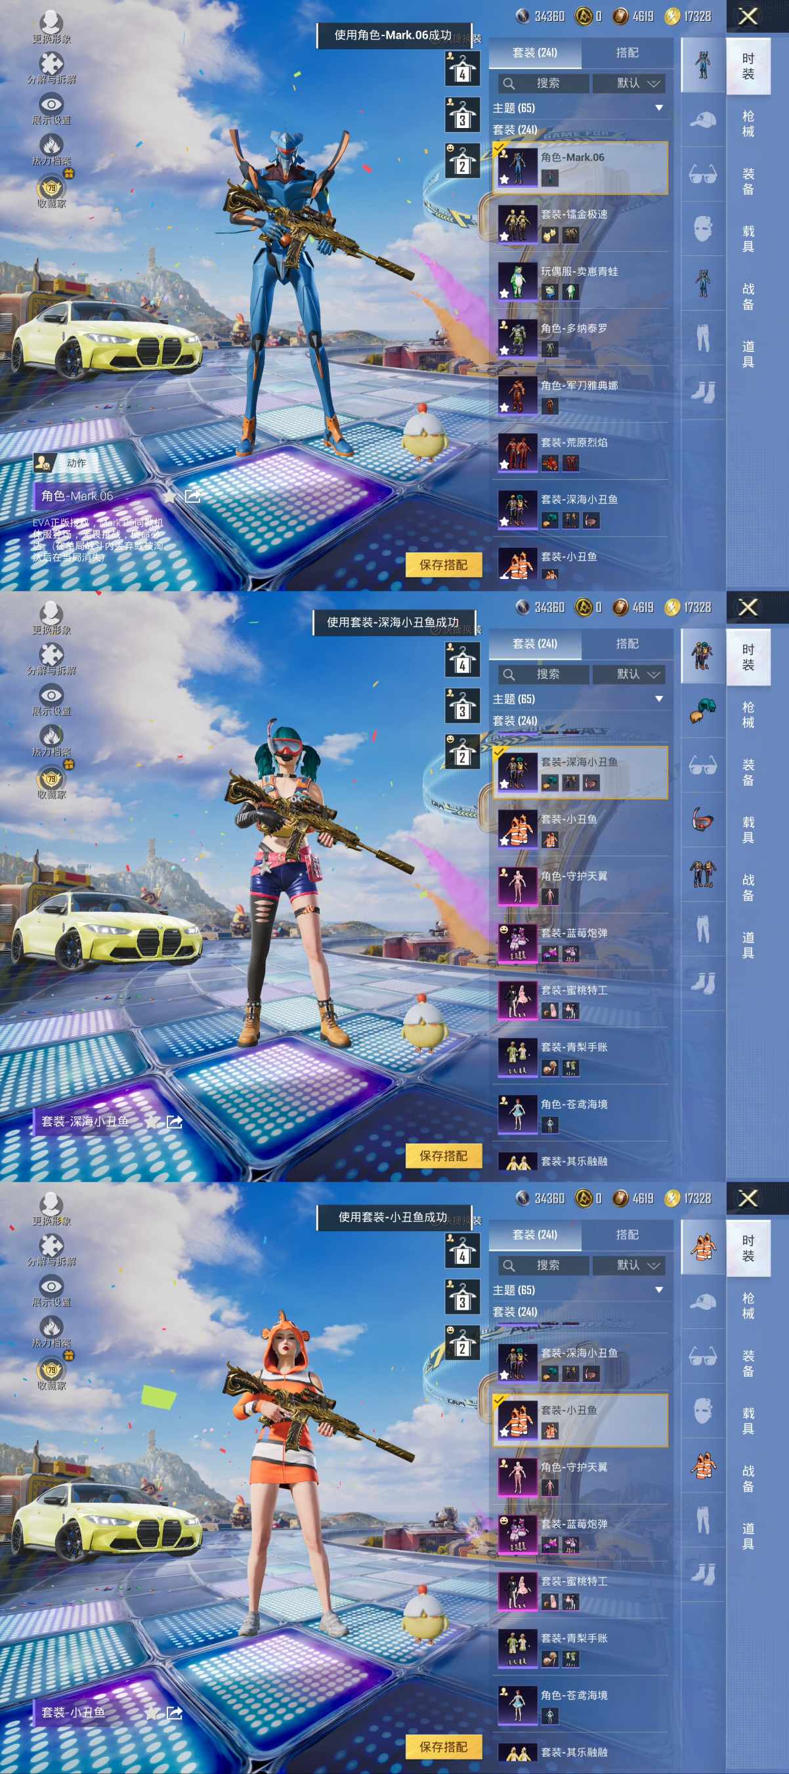This screenshot has width=789, height=1774.
Task: Select the 套装-镭金极速 outfit row
Action: click(x=580, y=225)
